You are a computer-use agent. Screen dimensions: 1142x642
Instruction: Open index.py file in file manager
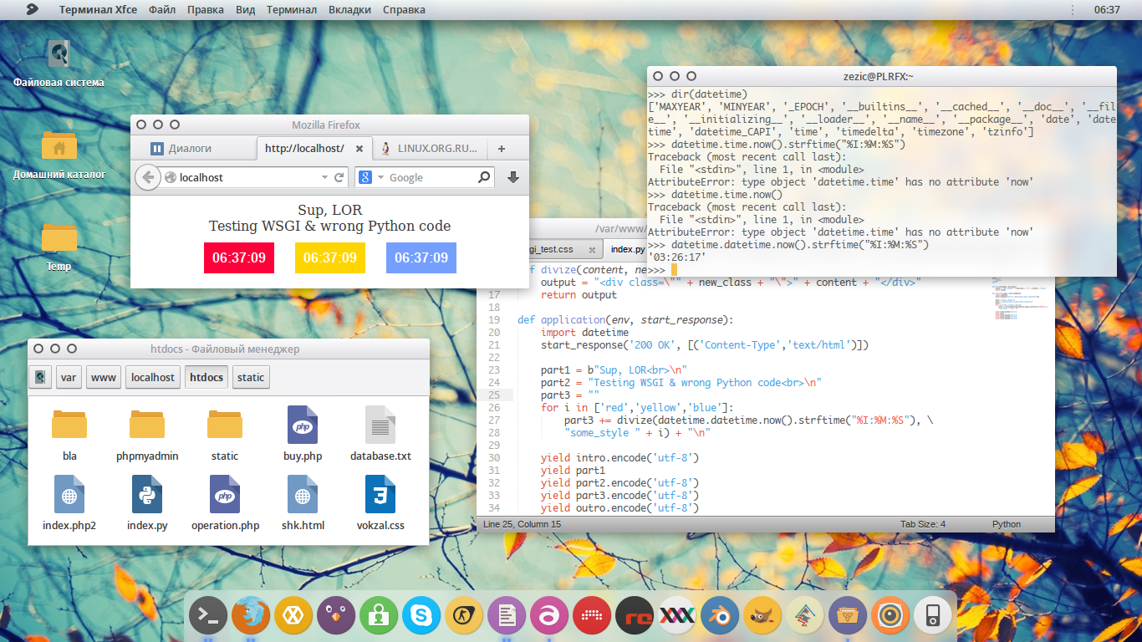click(x=147, y=502)
